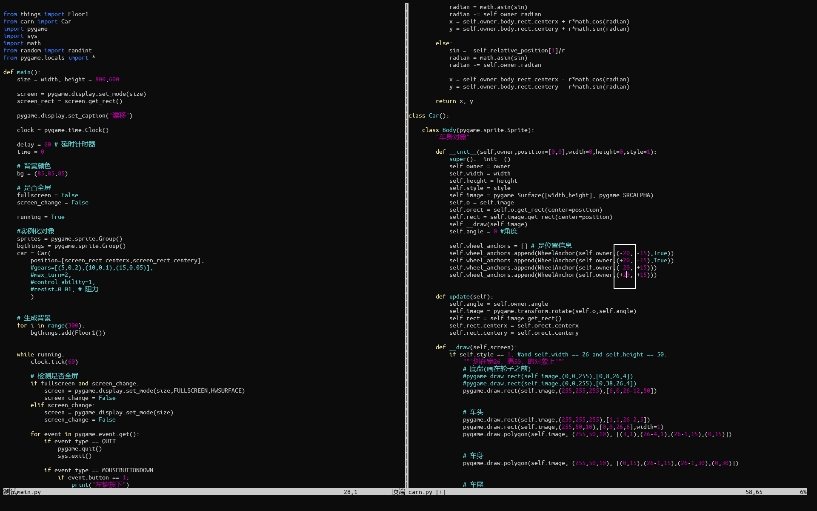Screen dimensions: 817x511
Task: Click the line with 'FULLSCREEN,HWSURFACE'
Action: coord(145,390)
